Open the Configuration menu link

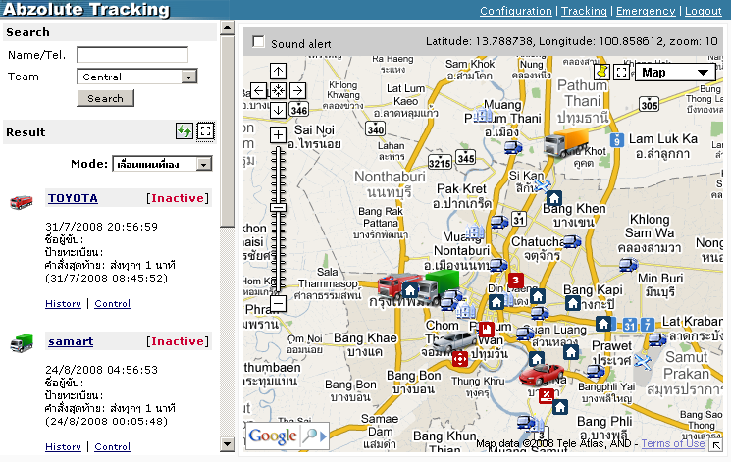(515, 11)
